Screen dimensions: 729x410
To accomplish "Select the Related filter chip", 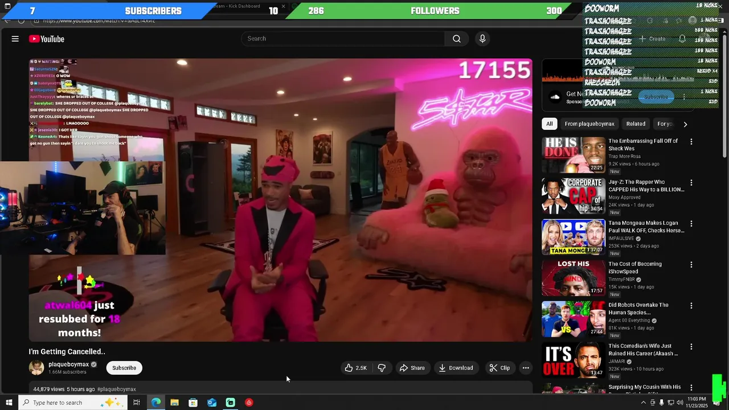I will 636,124.
